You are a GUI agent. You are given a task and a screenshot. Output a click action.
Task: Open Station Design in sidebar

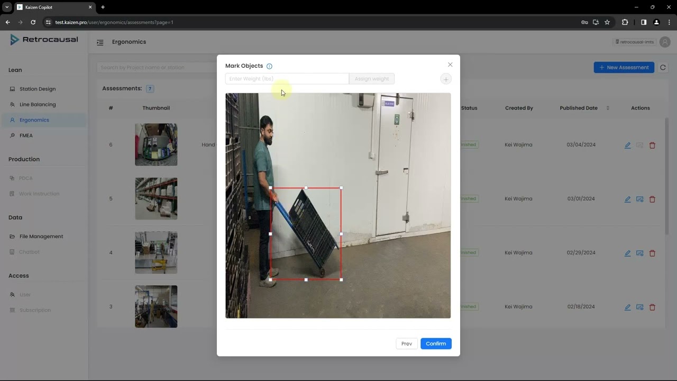click(x=38, y=89)
